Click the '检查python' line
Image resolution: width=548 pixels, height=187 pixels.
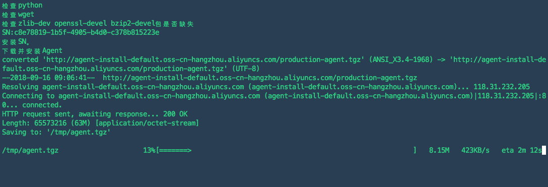[x=22, y=6]
